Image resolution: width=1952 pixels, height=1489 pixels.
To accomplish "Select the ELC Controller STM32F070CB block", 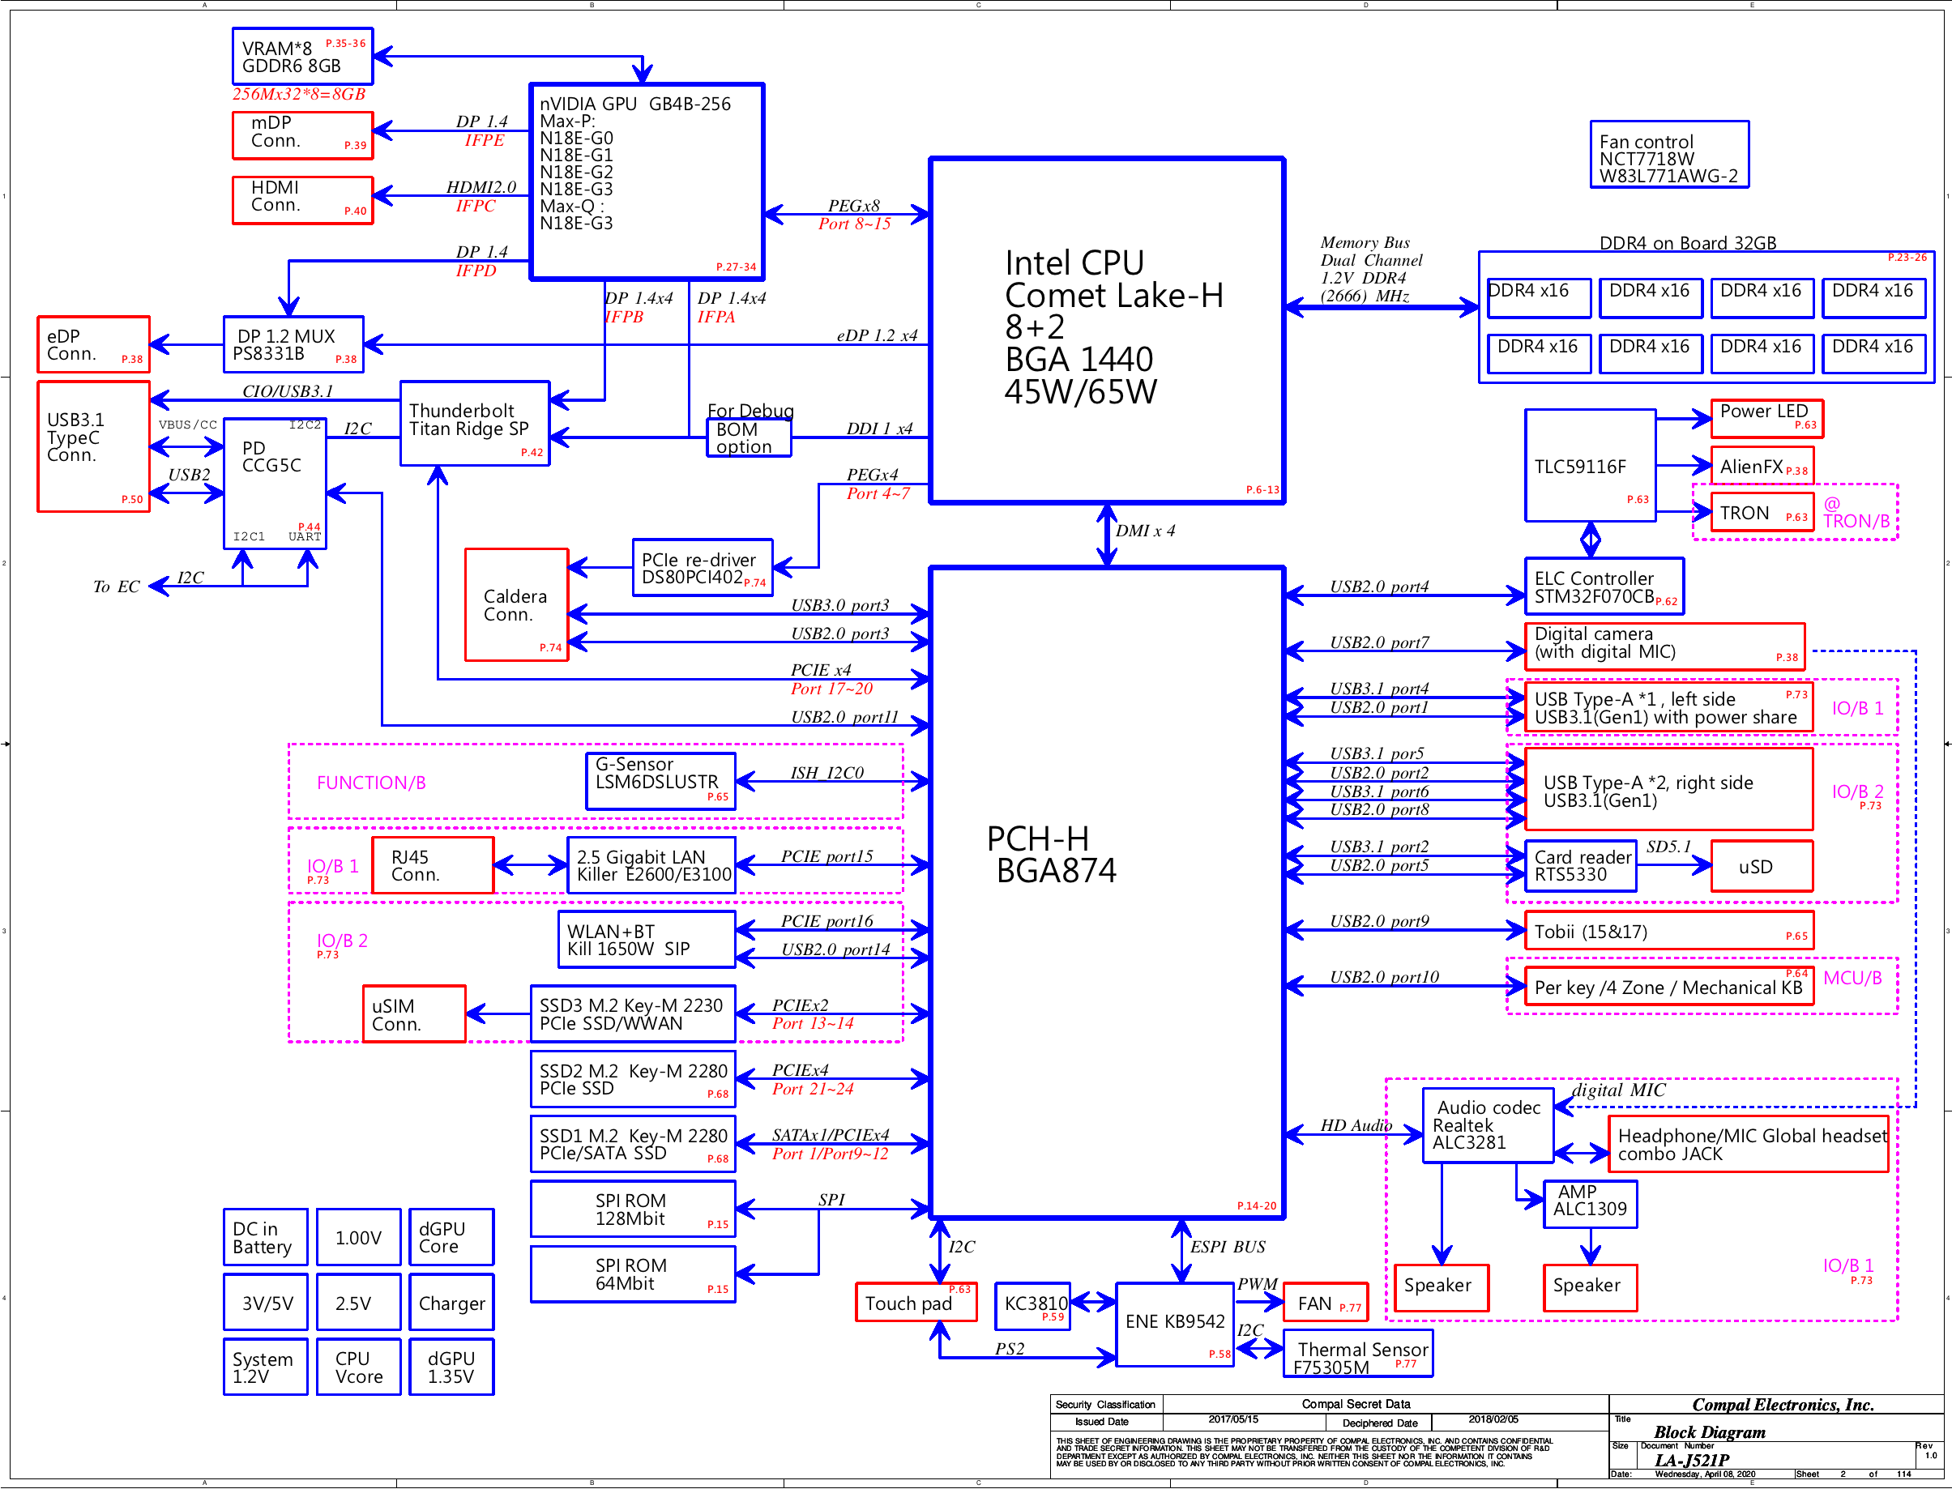I will click(1603, 586).
